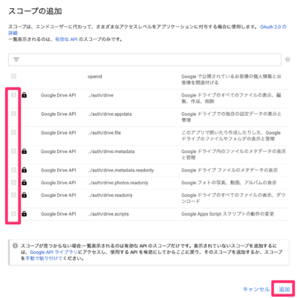Click lock icon on drive.photos.readonly row
This screenshot has height=298, width=297.
24,183
